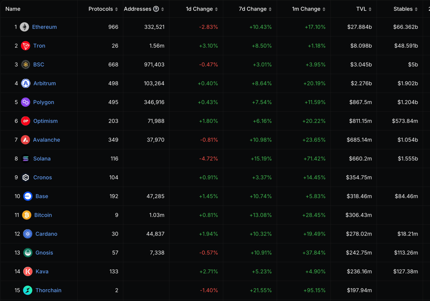This screenshot has width=430, height=301.
Task: Click the Thorchain logo icon
Action: click(28, 290)
